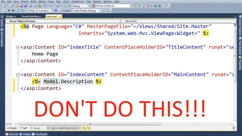Click the New Project toolbar icon
Image resolution: width=242 pixels, height=136 pixels.
point(5,6)
